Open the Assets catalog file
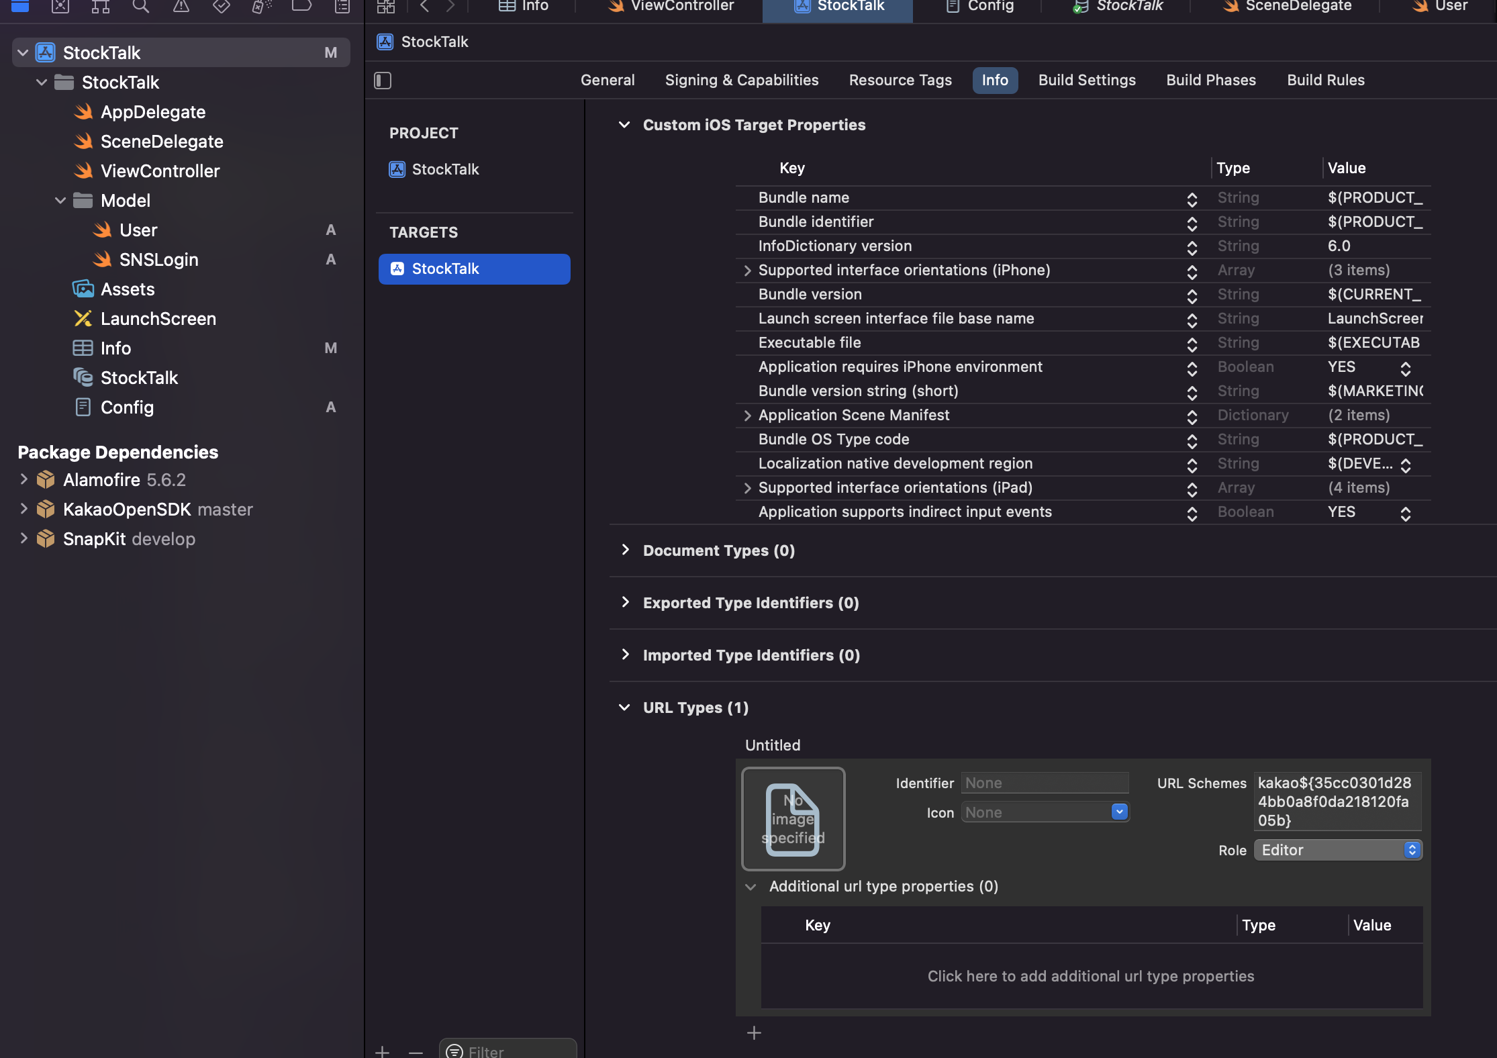1497x1058 pixels. (128, 289)
